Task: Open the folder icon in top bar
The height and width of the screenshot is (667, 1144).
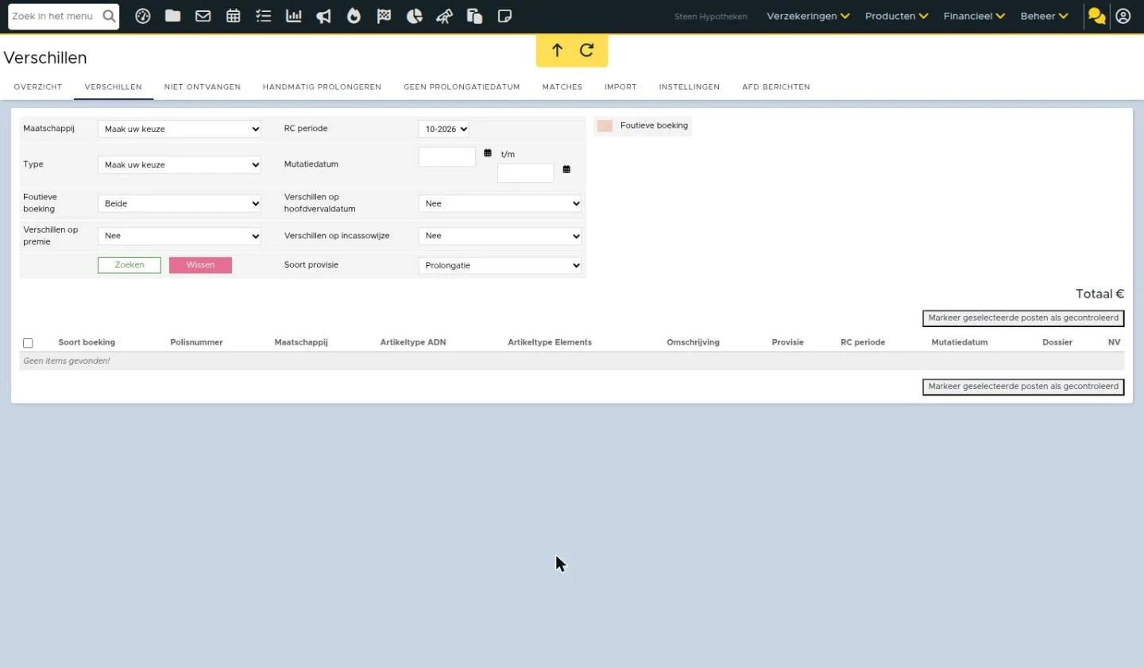Action: [x=172, y=16]
